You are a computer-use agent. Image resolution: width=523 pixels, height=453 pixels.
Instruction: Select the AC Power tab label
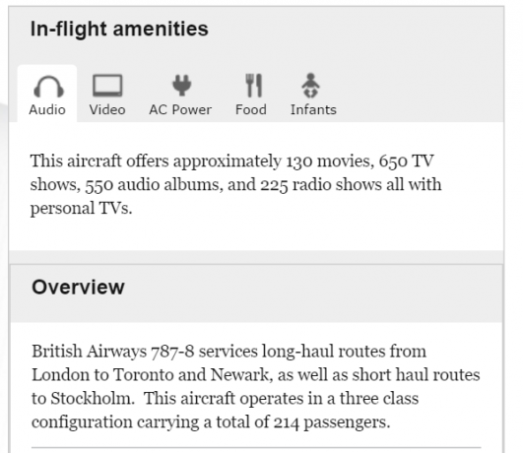(x=180, y=109)
